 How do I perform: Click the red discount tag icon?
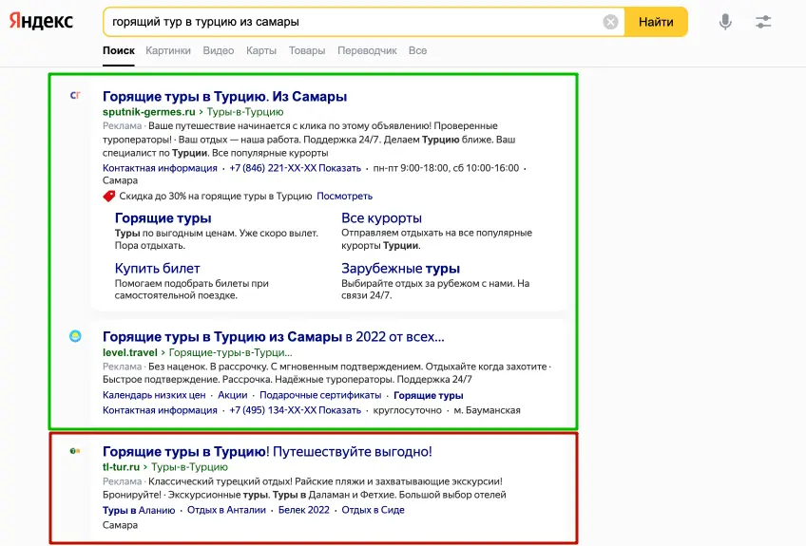[x=109, y=196]
